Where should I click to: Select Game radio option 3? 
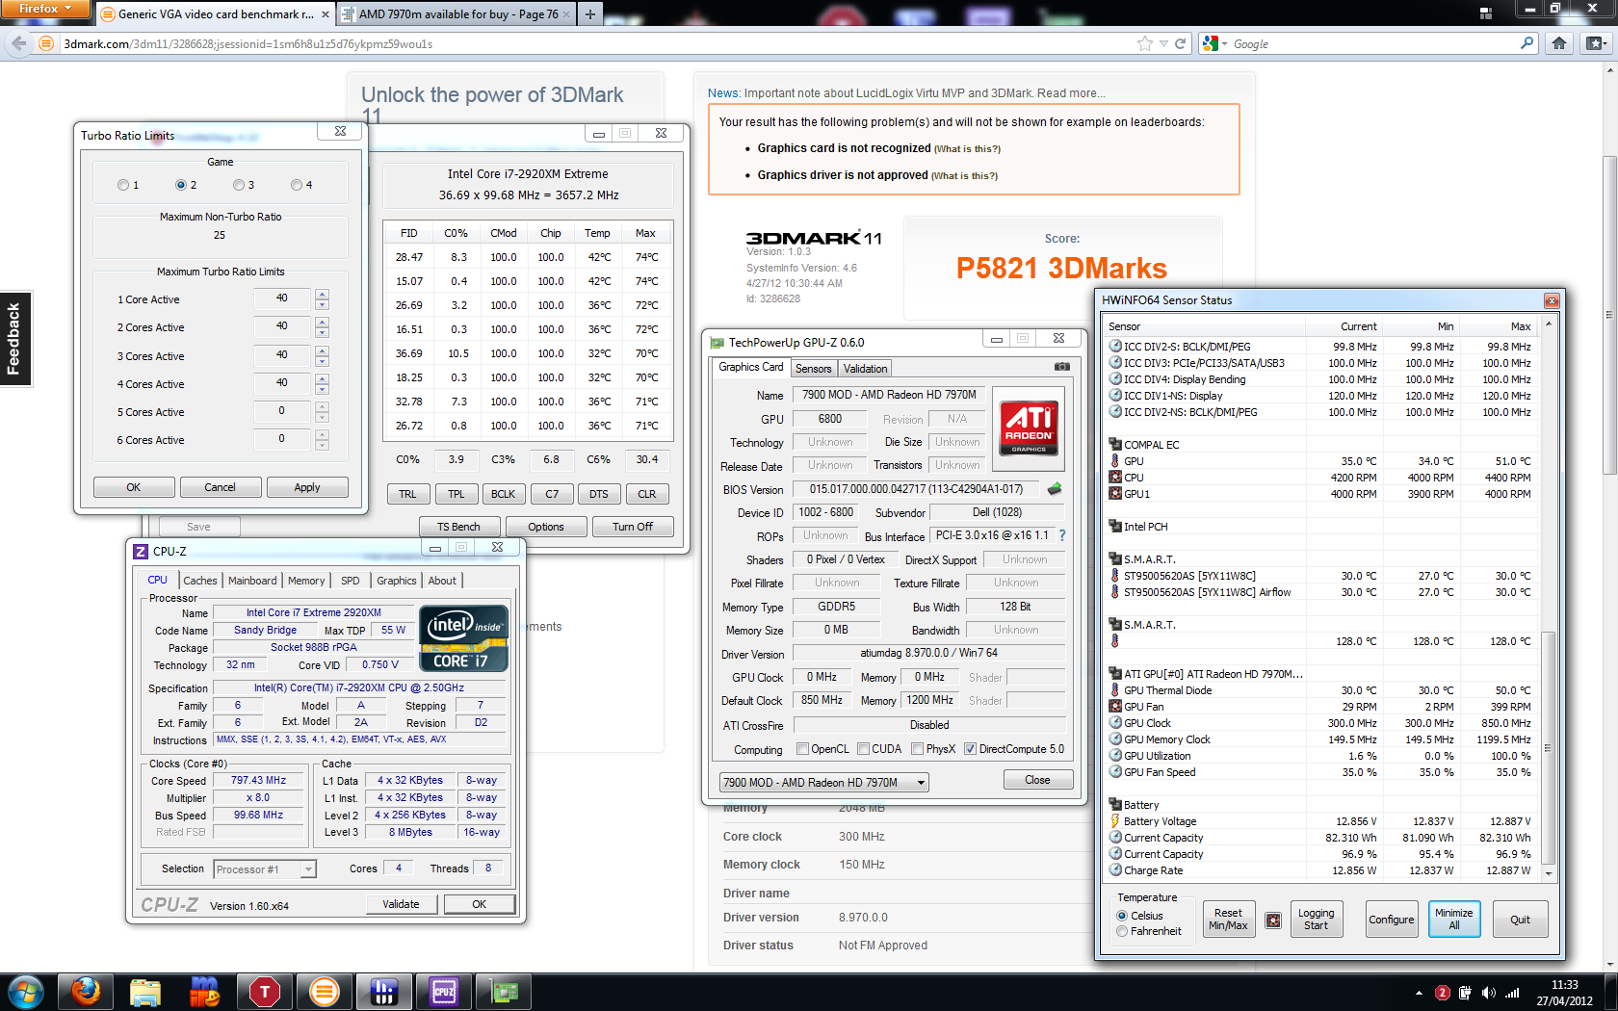(x=238, y=185)
